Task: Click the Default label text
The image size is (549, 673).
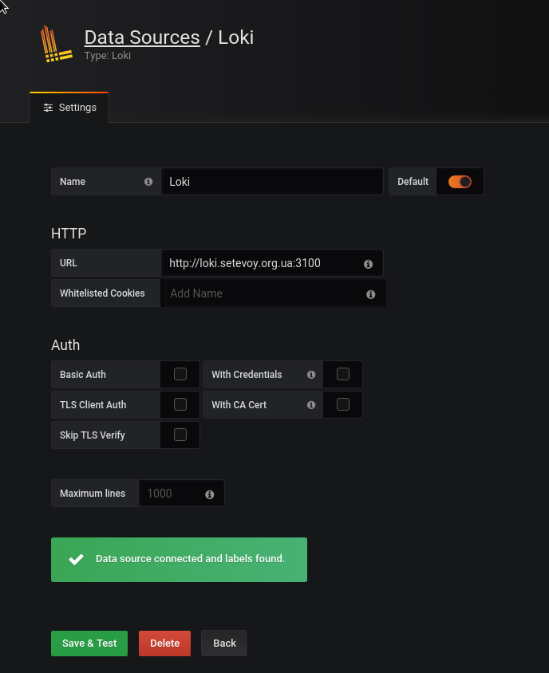Action: click(413, 182)
